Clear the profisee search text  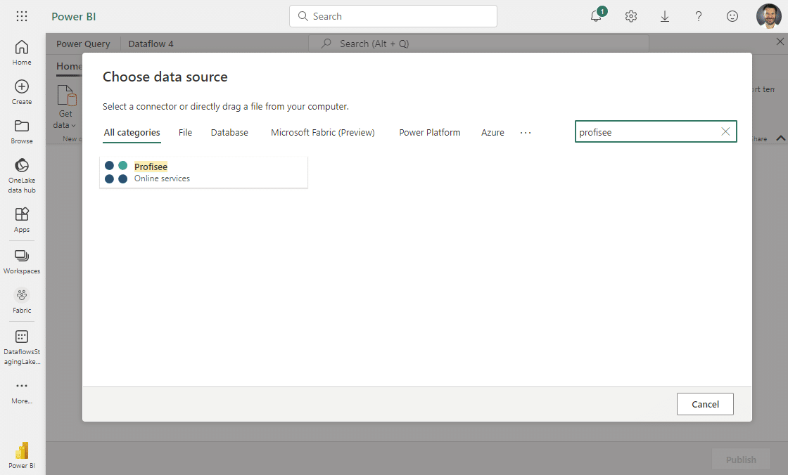pyautogui.click(x=725, y=131)
